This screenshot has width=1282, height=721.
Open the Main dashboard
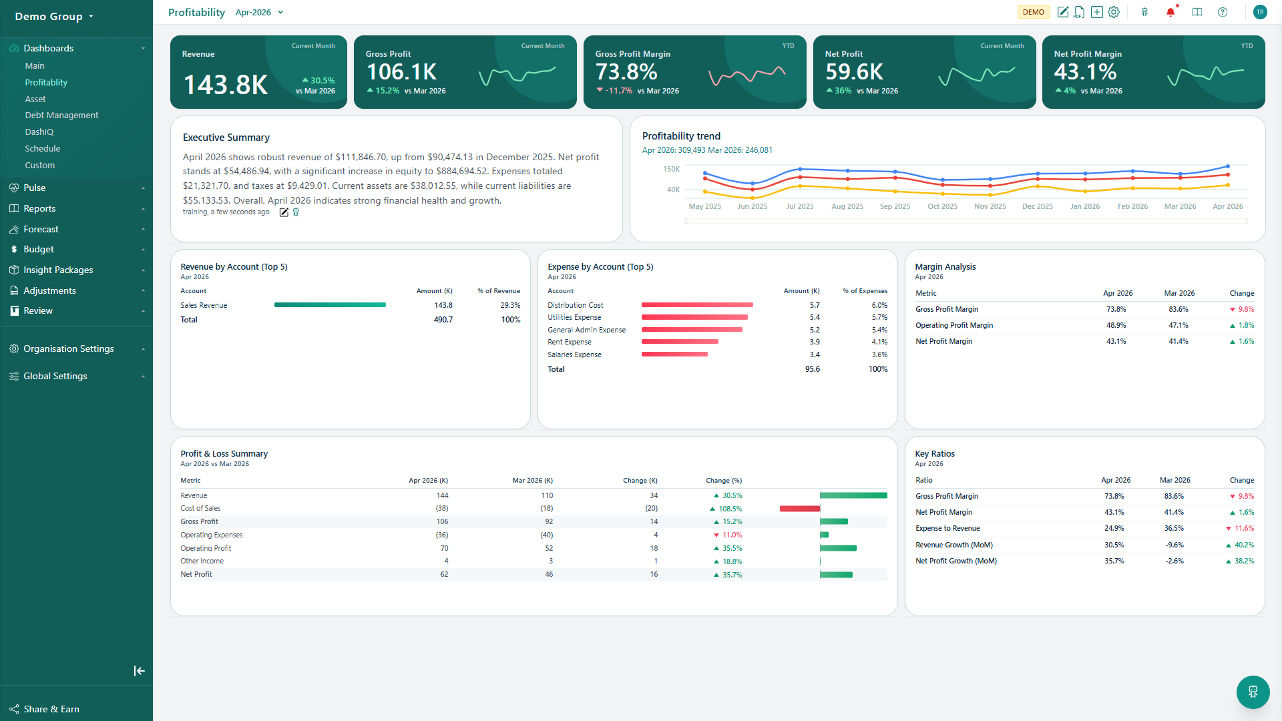click(35, 65)
